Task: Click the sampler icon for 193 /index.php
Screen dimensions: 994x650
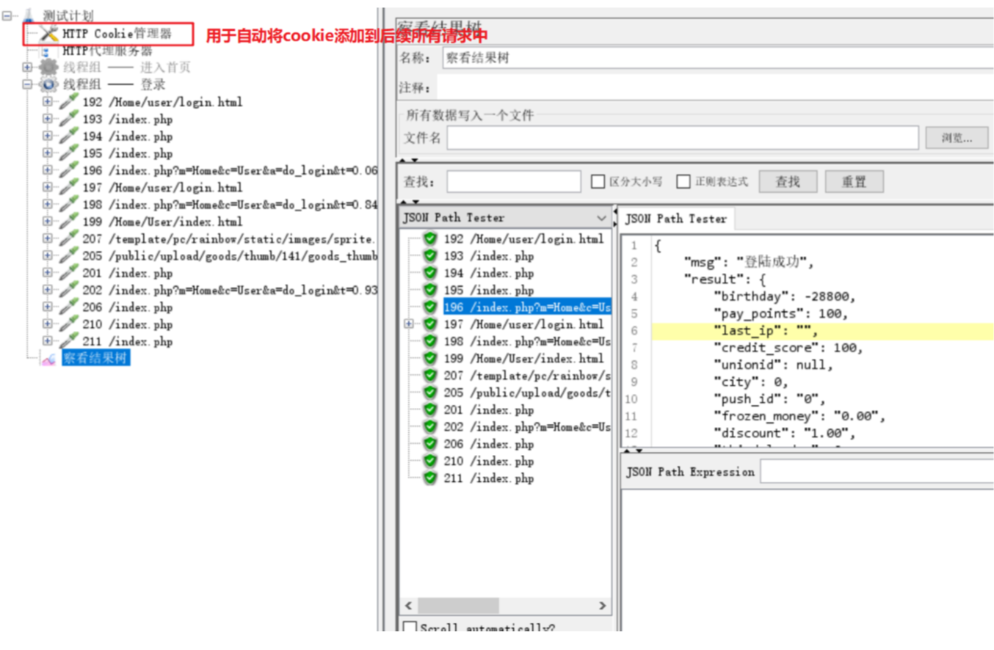Action: pos(68,118)
